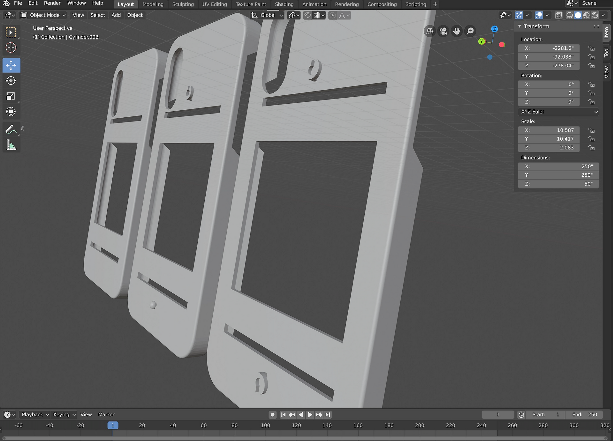Jump to previous keyframe
This screenshot has width=613, height=441.
(292, 415)
